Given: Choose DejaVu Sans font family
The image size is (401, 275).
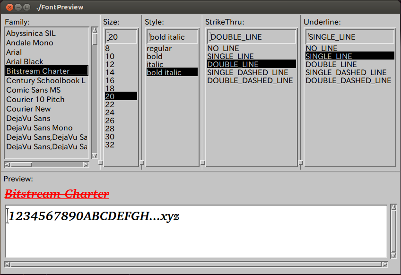Looking at the screenshot, I should pos(46,118).
